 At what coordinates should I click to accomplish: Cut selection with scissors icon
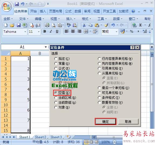tap(84, 25)
